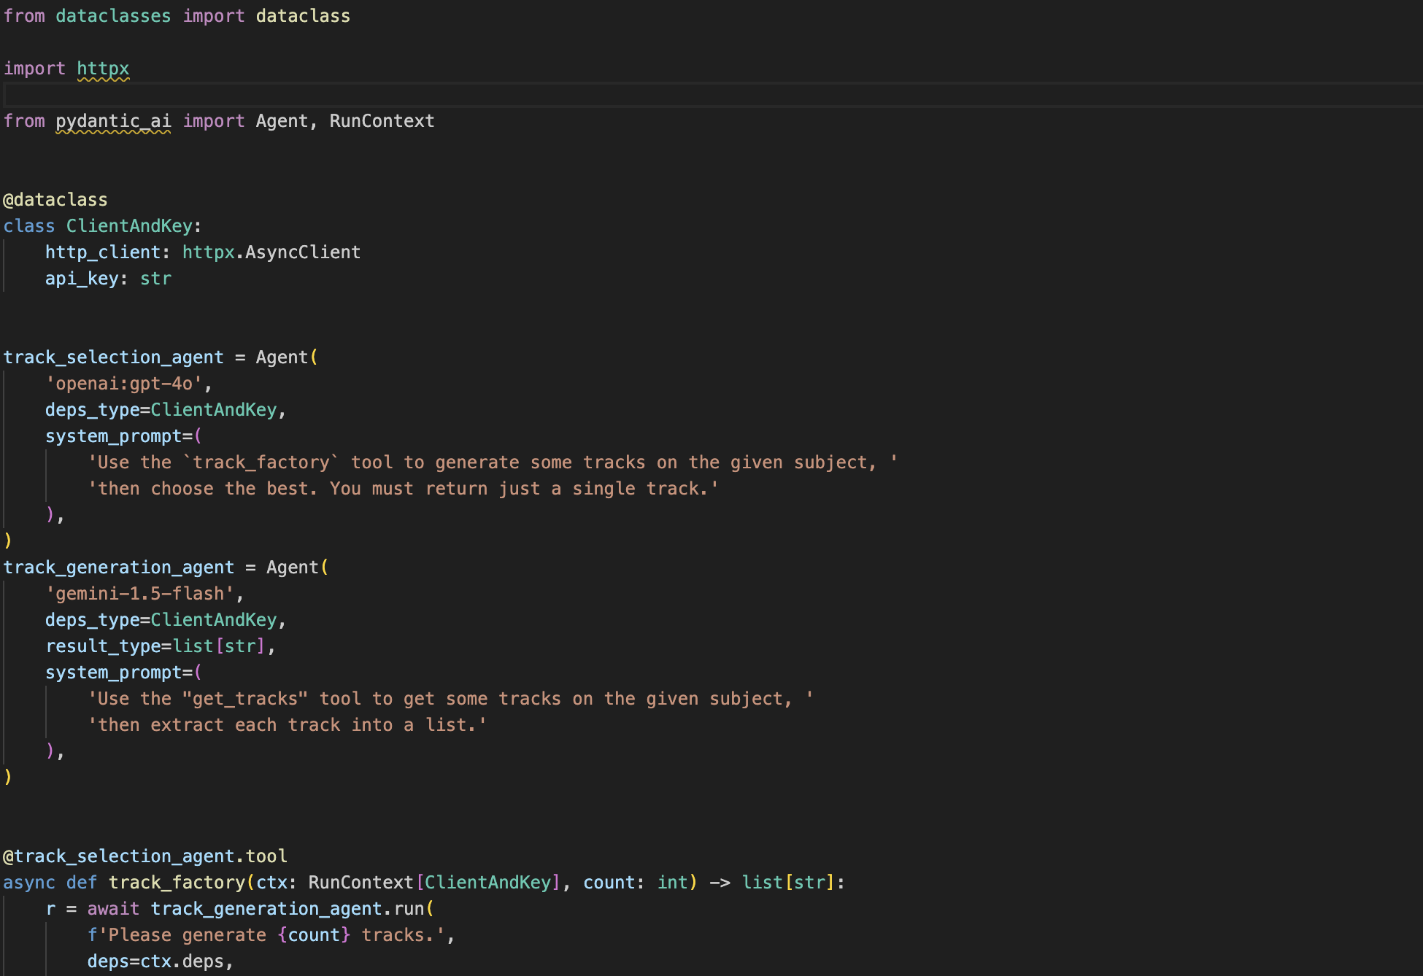Click the api_key field name
Viewport: 1423px width, 976px height.
coord(81,279)
